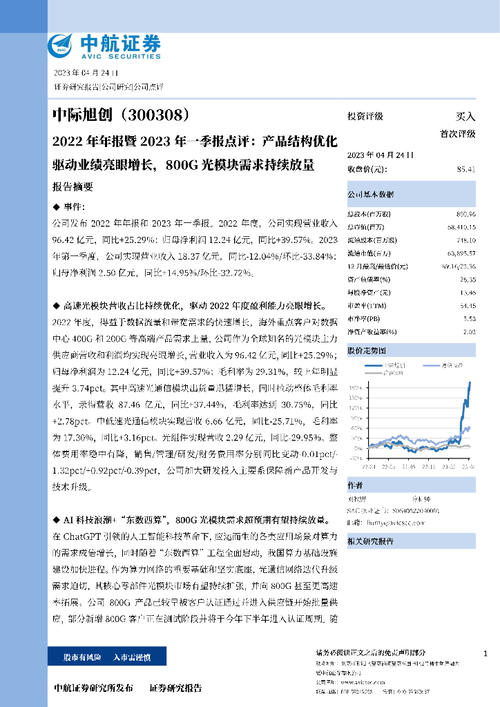Click the 投资评级 label
The image size is (500, 707).
click(x=365, y=116)
